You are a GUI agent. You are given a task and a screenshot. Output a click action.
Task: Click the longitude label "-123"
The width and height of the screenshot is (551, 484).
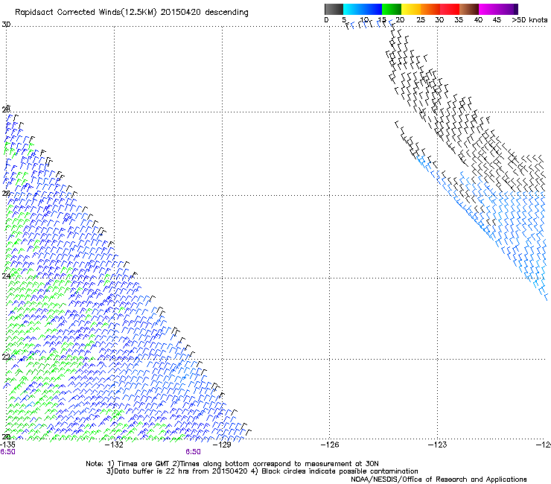point(438,445)
